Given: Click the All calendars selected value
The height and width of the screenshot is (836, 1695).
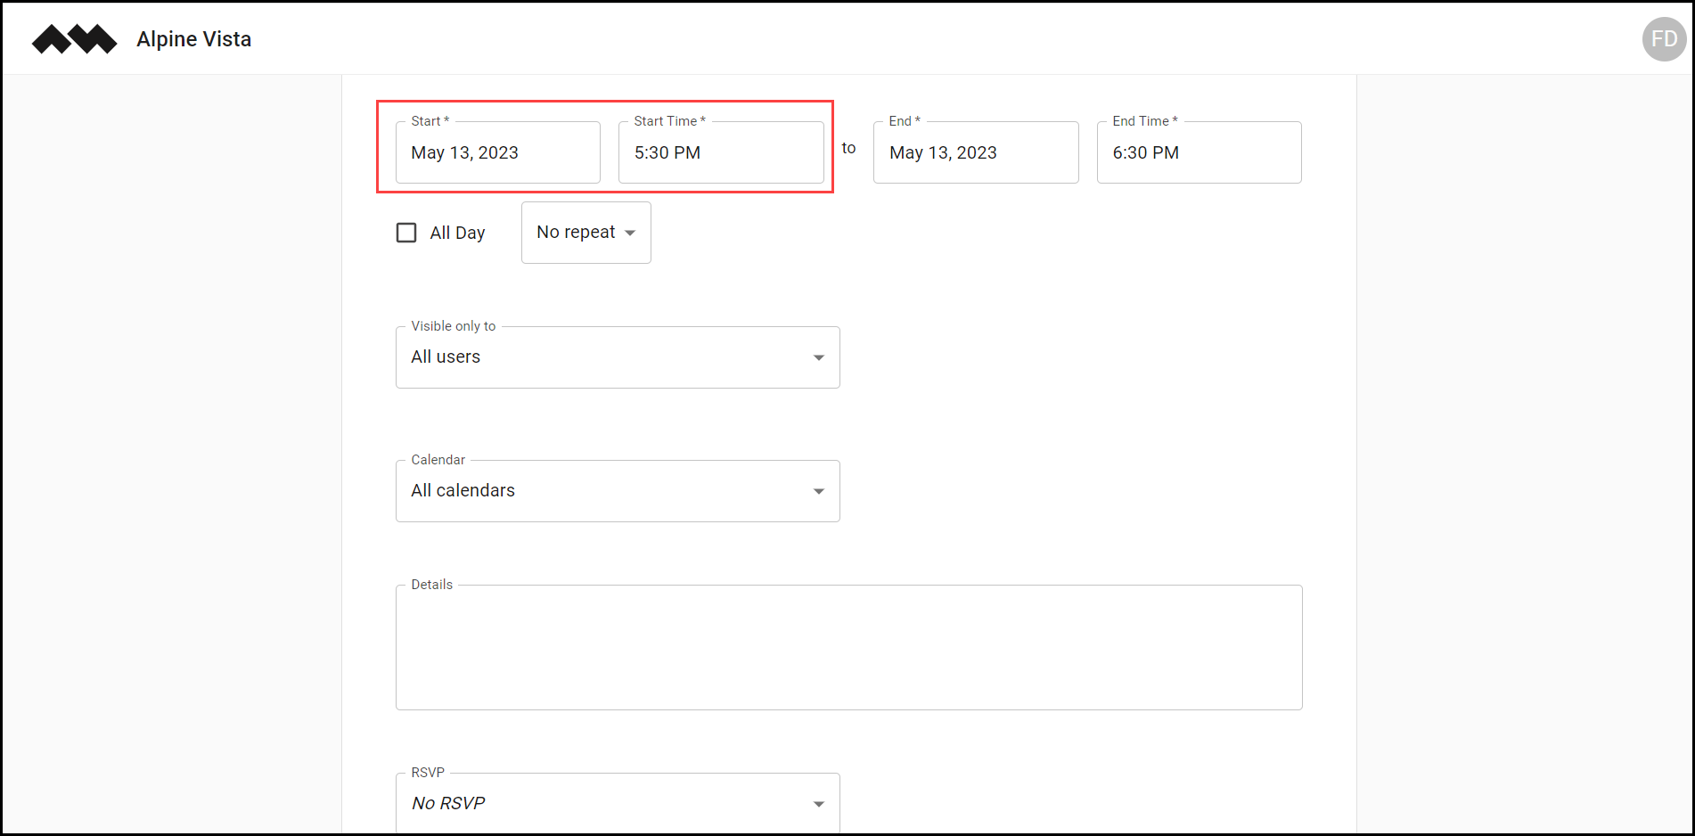Looking at the screenshot, I should [463, 491].
